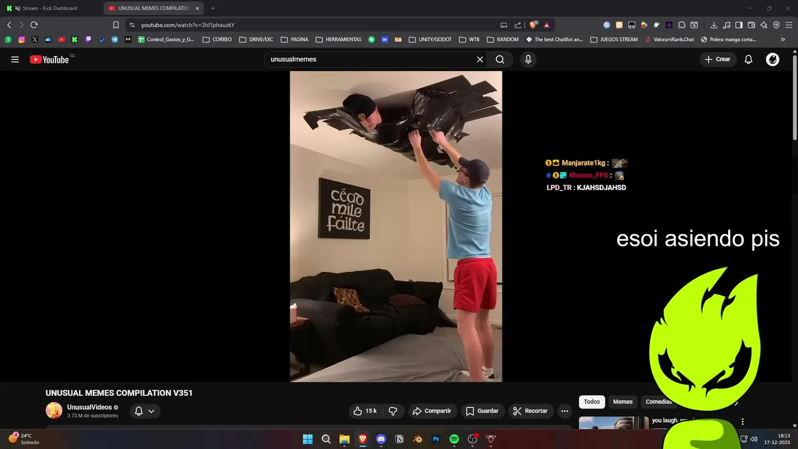Reload the current page
The image size is (798, 449).
click(34, 25)
